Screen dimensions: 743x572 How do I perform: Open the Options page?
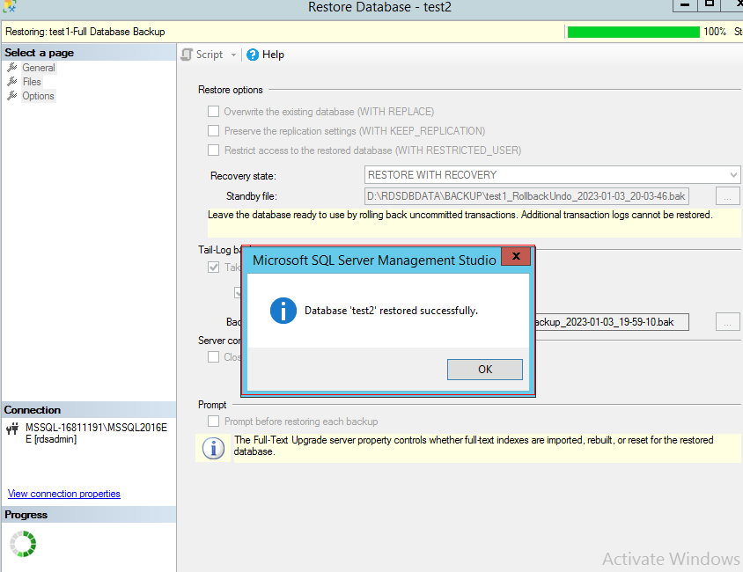(x=39, y=96)
